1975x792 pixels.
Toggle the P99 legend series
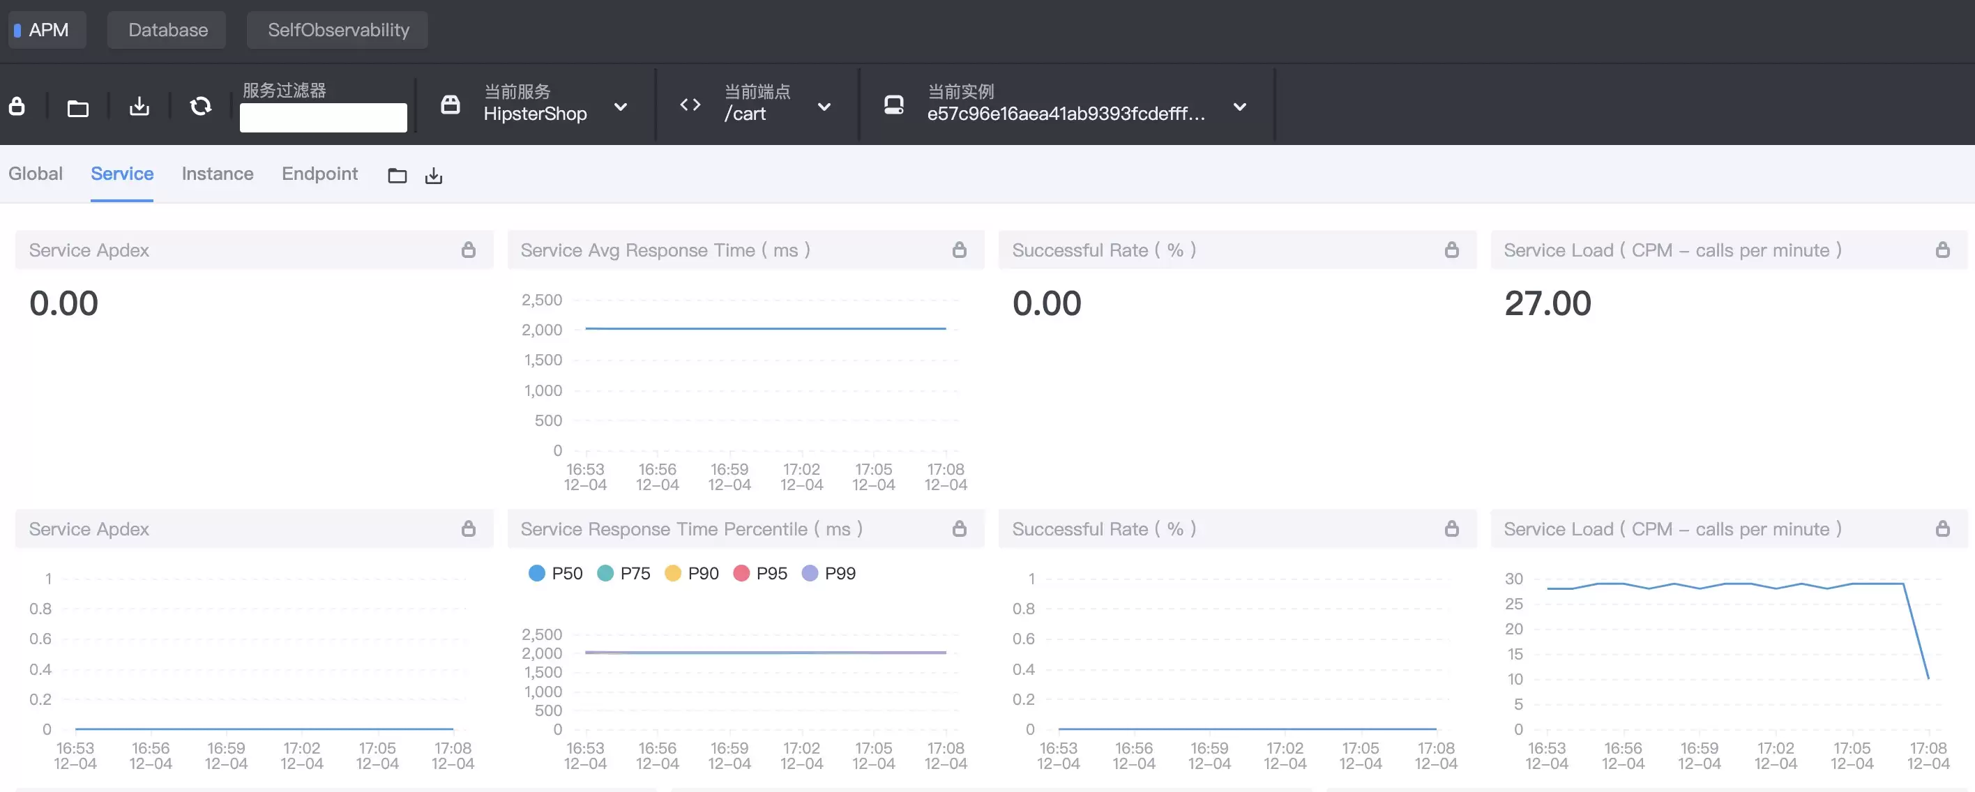828,574
